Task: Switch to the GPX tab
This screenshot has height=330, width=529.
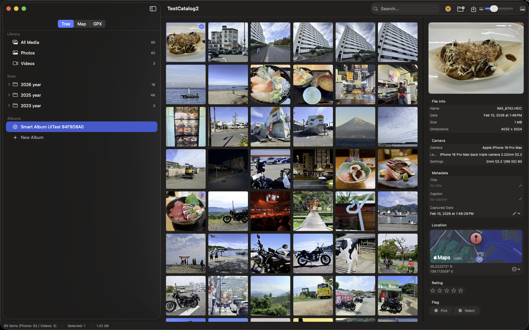Action: 98,24
